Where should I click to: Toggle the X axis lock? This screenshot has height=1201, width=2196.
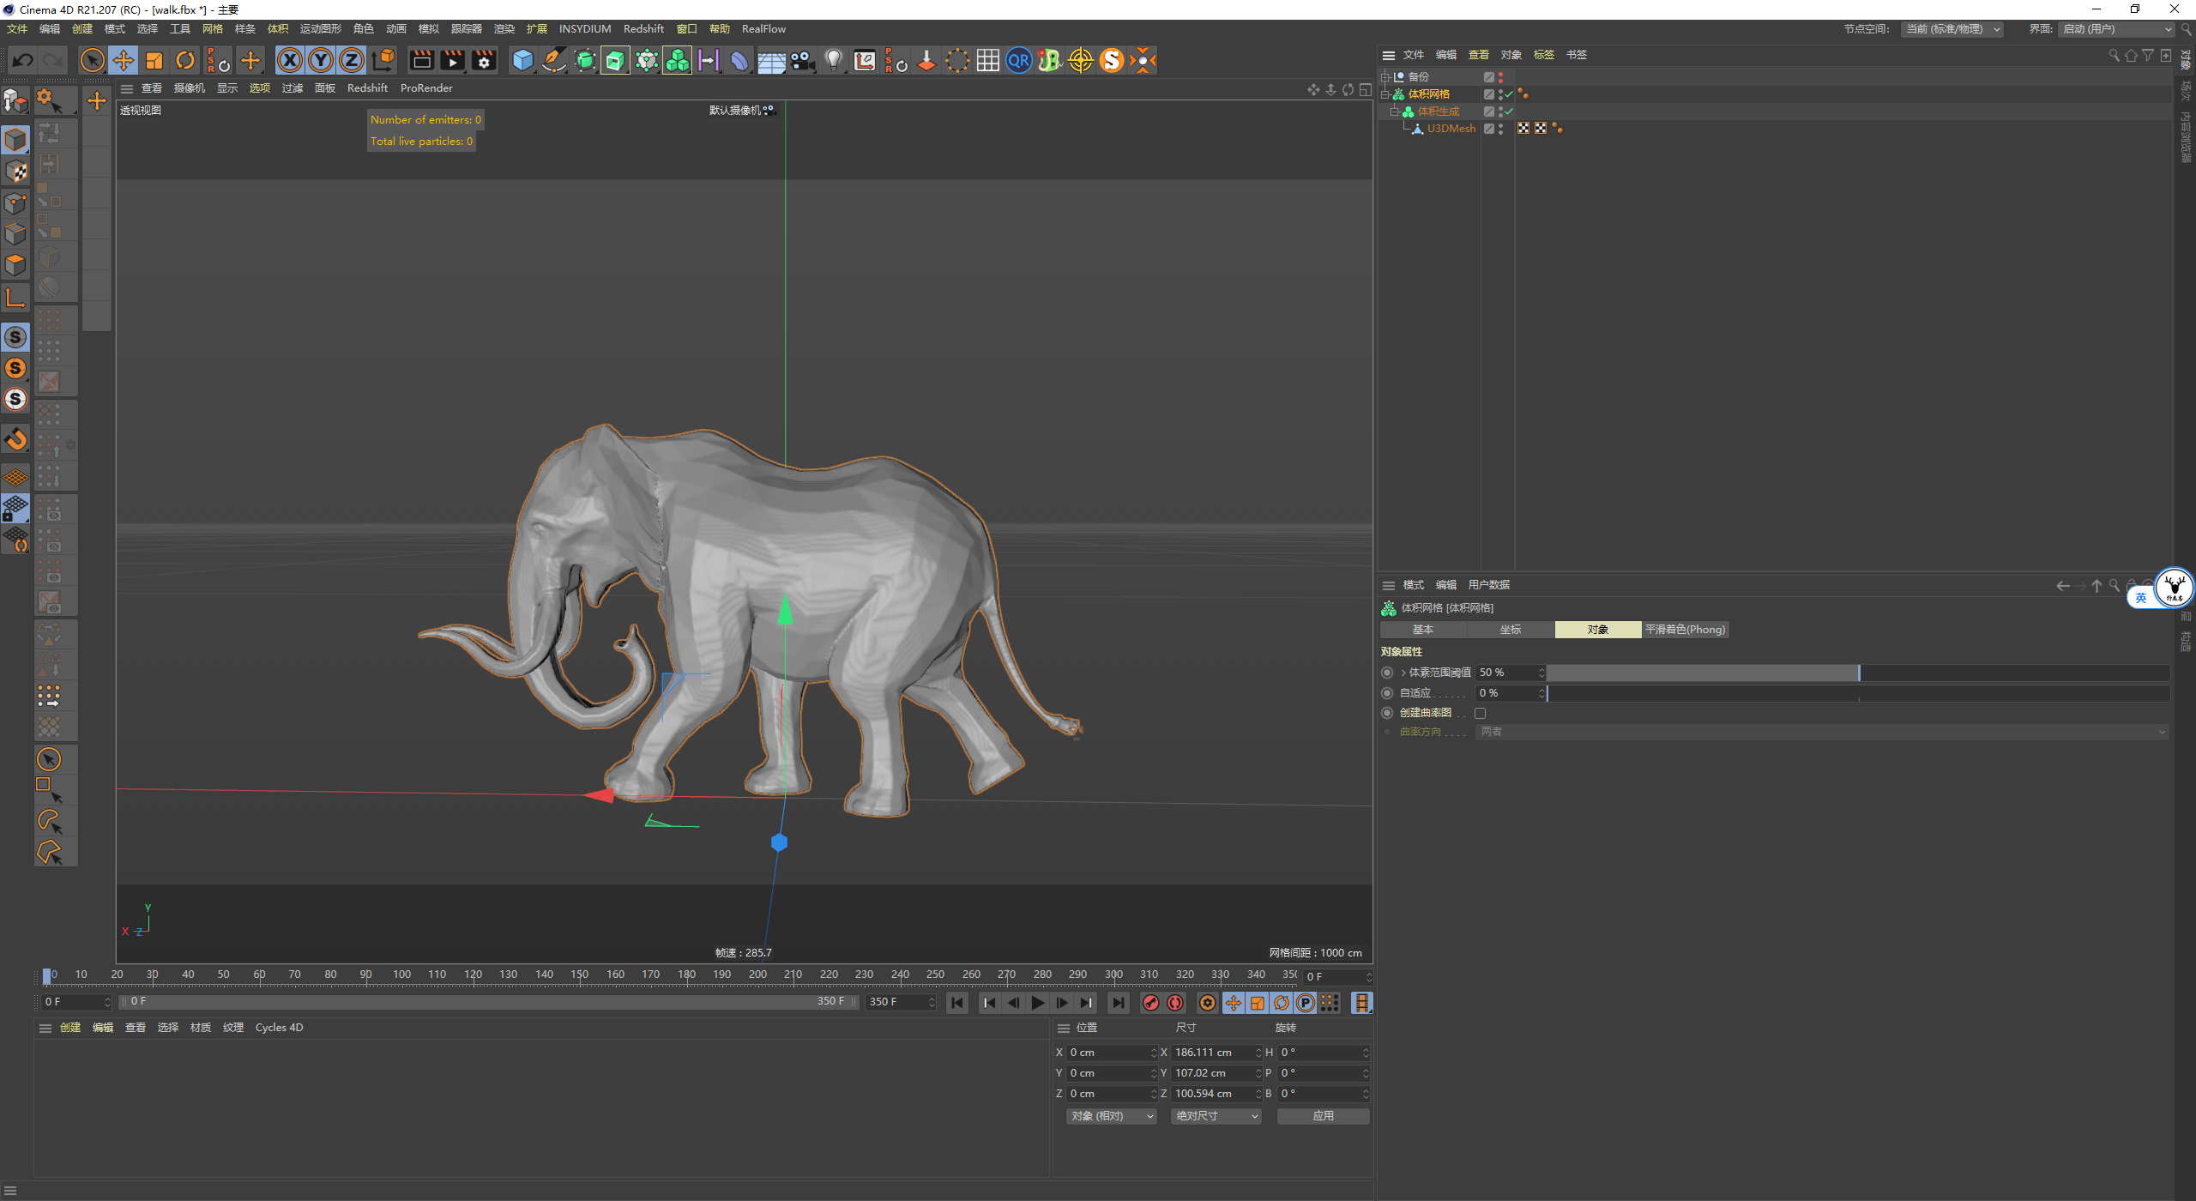290,60
